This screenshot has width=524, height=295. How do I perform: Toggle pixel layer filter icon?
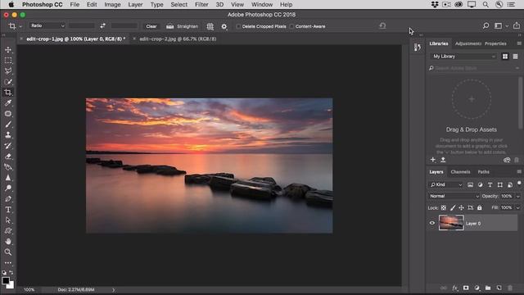click(x=470, y=184)
